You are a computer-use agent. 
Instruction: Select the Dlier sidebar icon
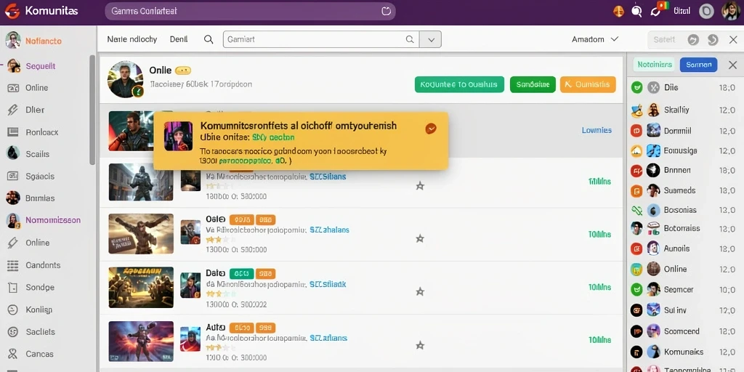pyautogui.click(x=13, y=110)
